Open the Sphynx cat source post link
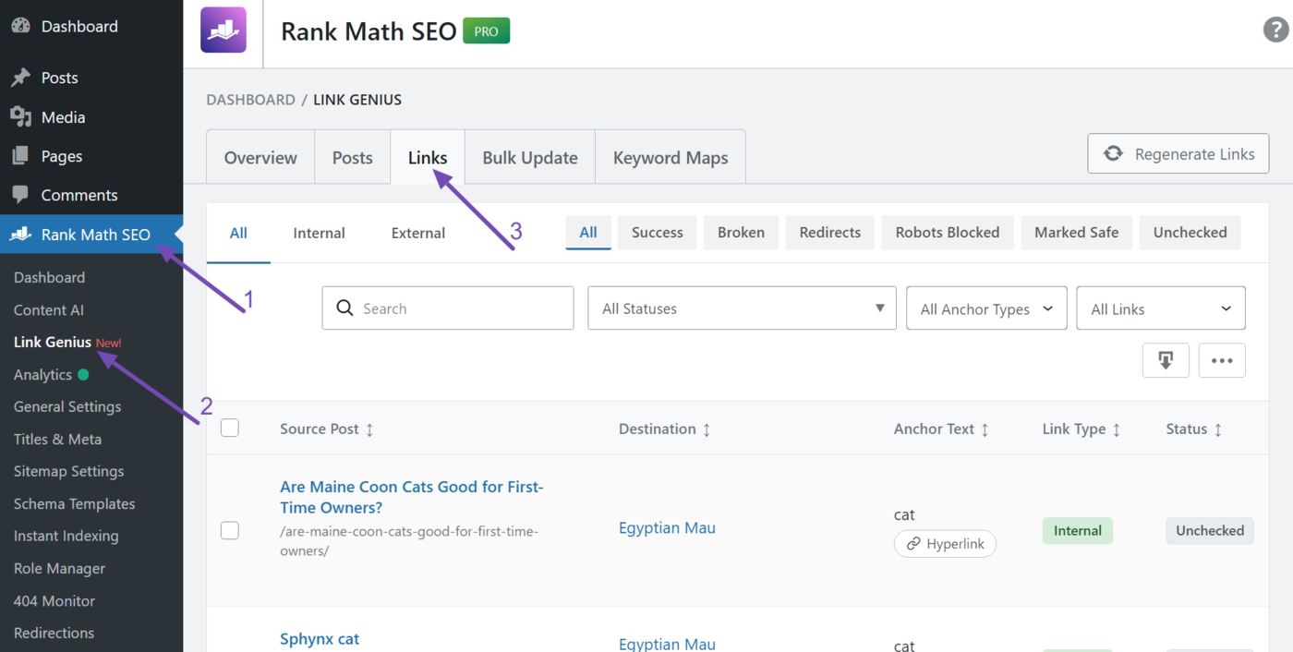 pos(320,638)
